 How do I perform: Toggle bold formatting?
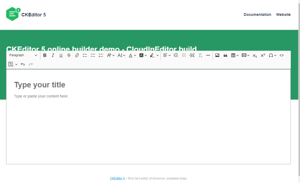point(45,55)
